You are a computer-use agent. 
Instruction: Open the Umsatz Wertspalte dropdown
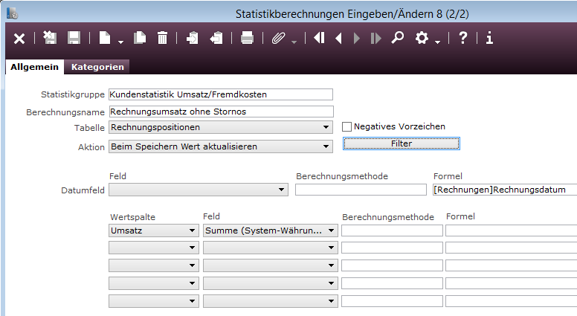(193, 231)
